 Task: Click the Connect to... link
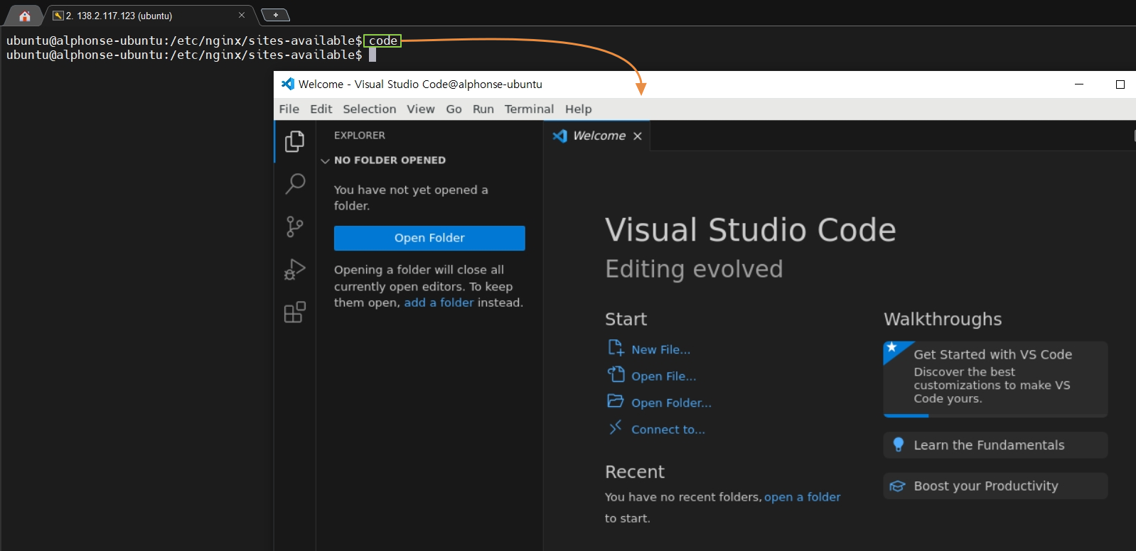click(x=668, y=430)
